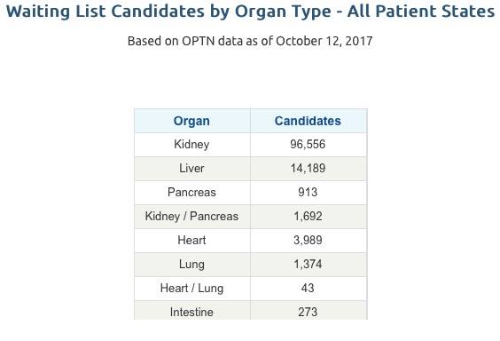Click the Waiting List Candidates page title
The image size is (500, 341).
tap(250, 12)
